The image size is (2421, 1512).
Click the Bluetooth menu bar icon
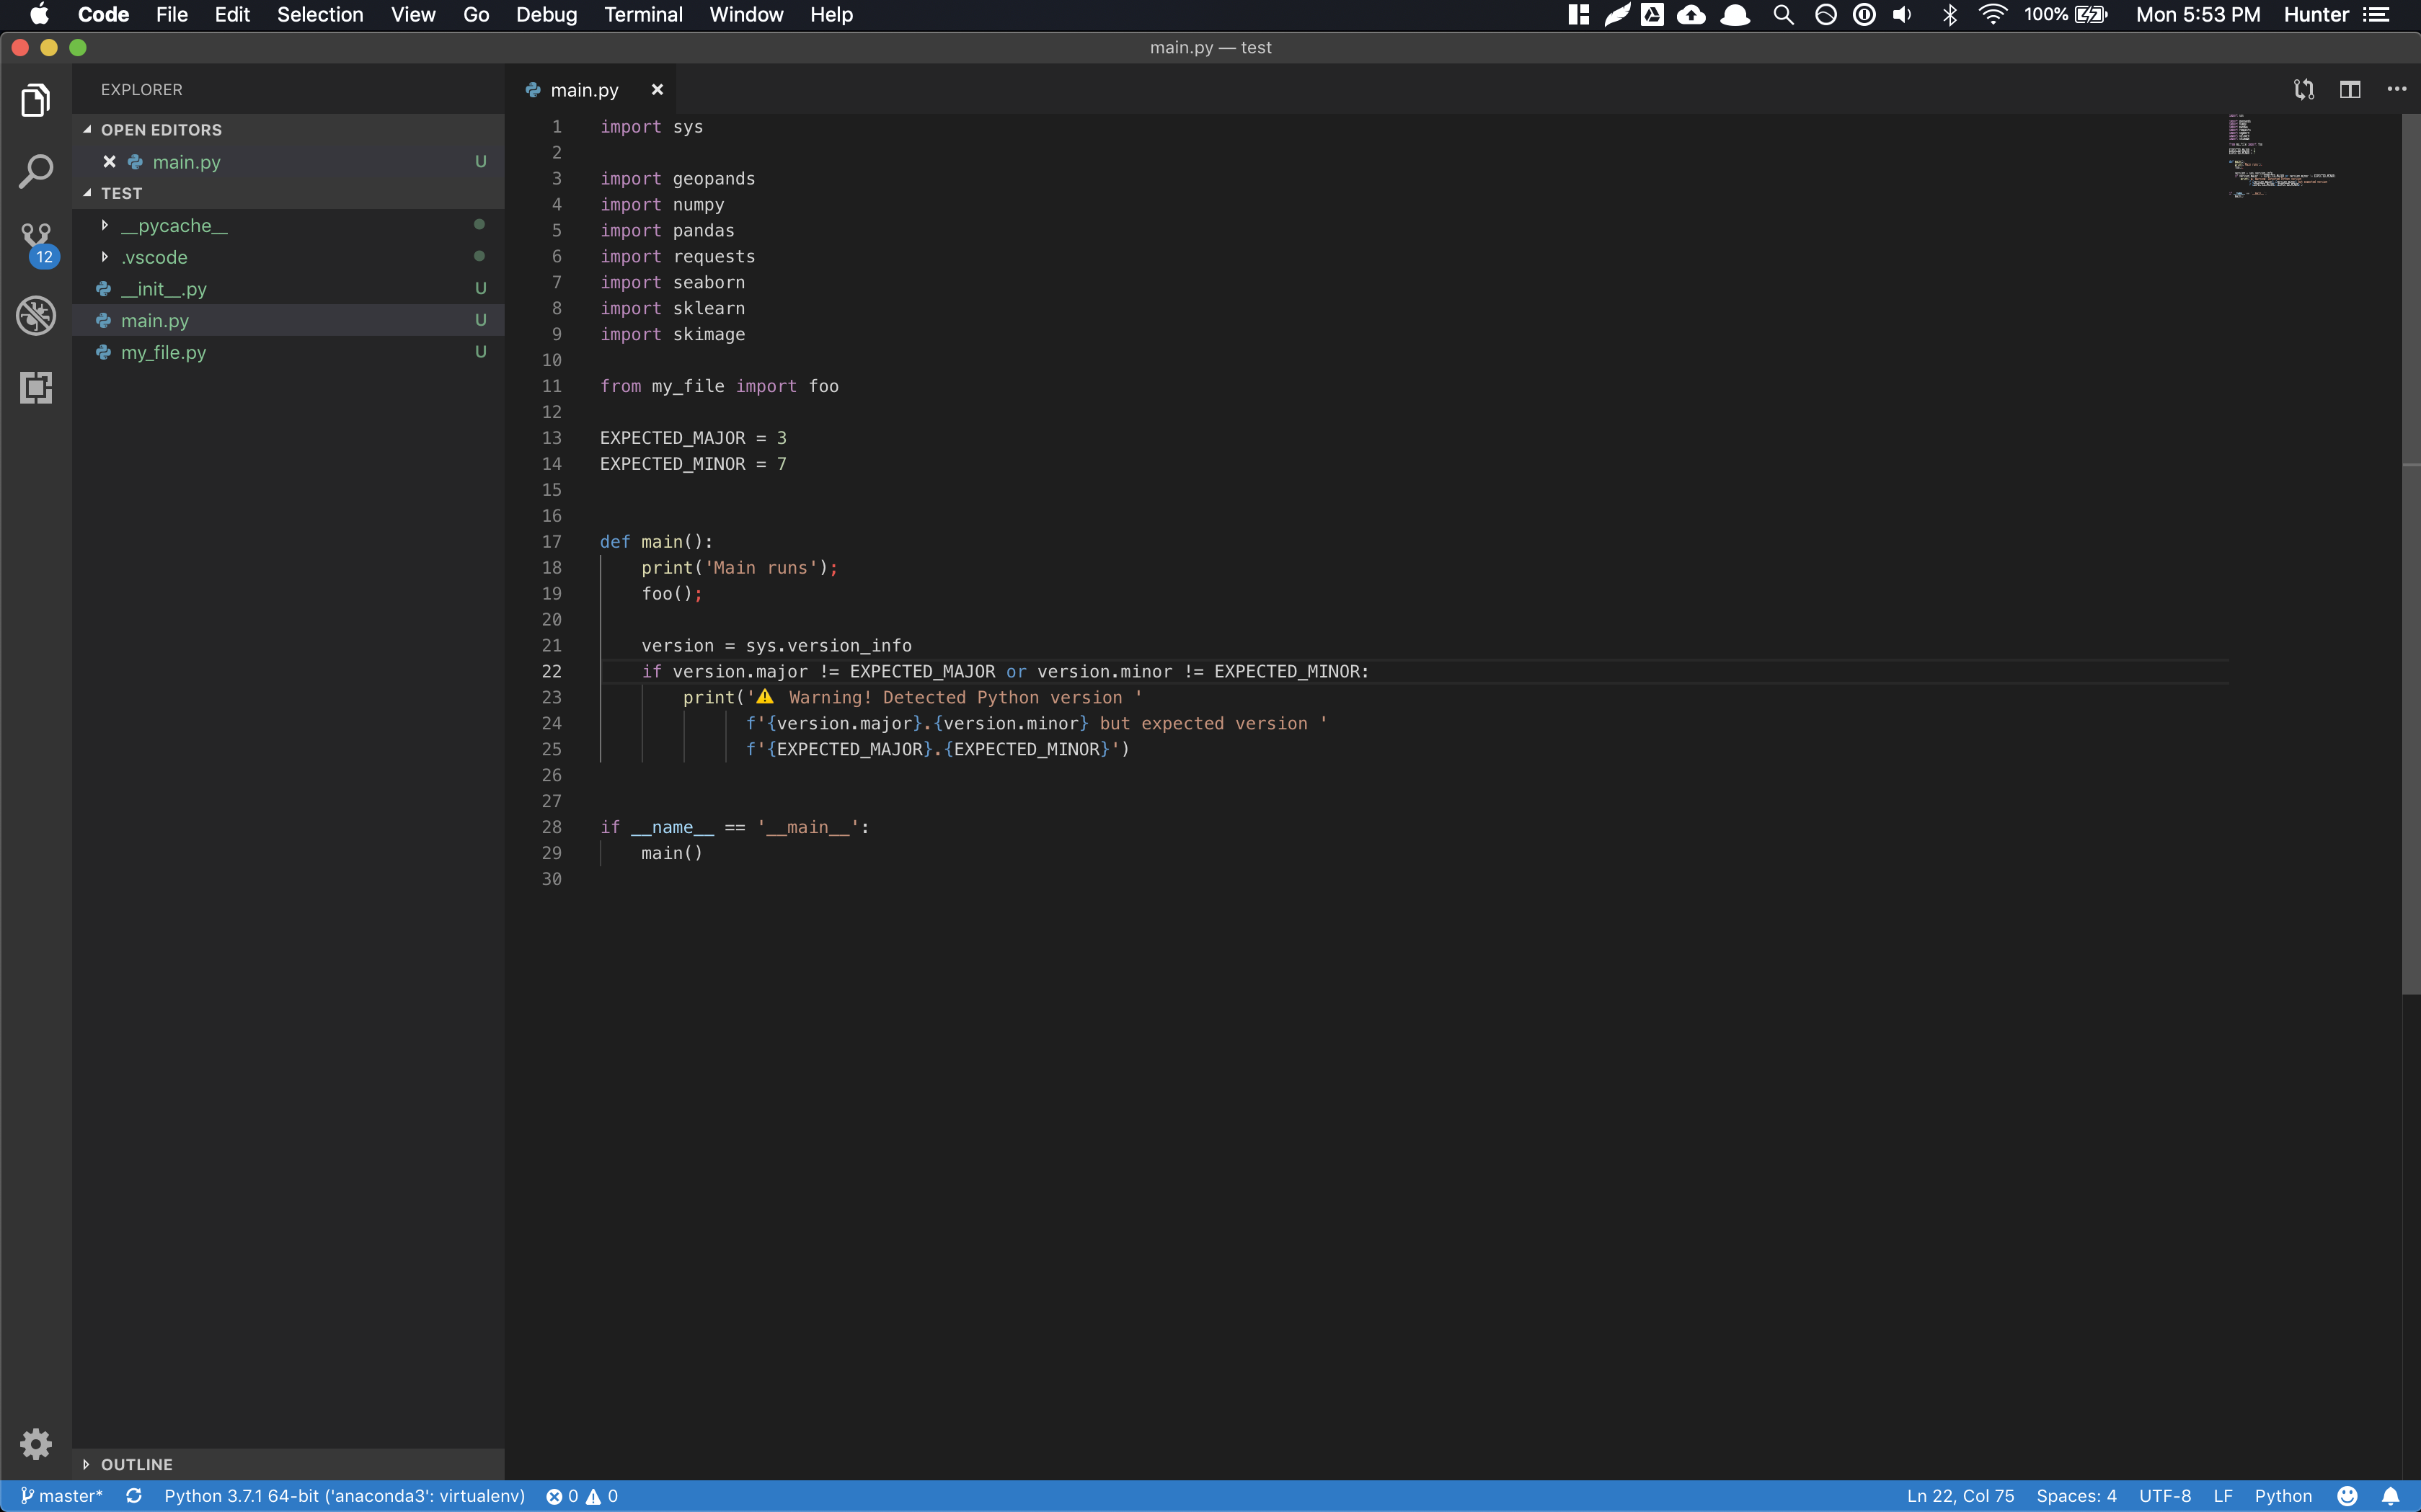point(1949,15)
